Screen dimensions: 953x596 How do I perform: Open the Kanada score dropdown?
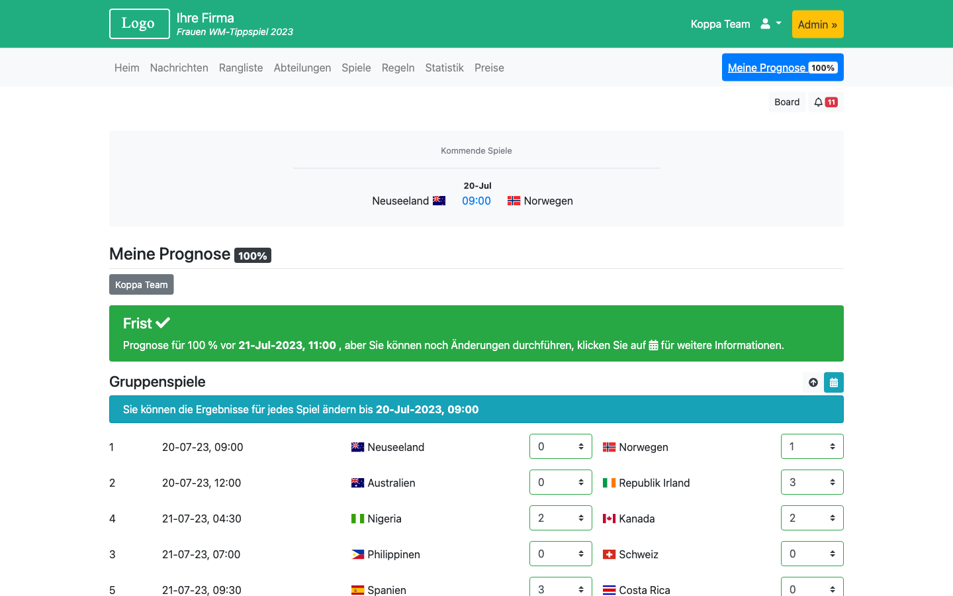[x=812, y=518]
